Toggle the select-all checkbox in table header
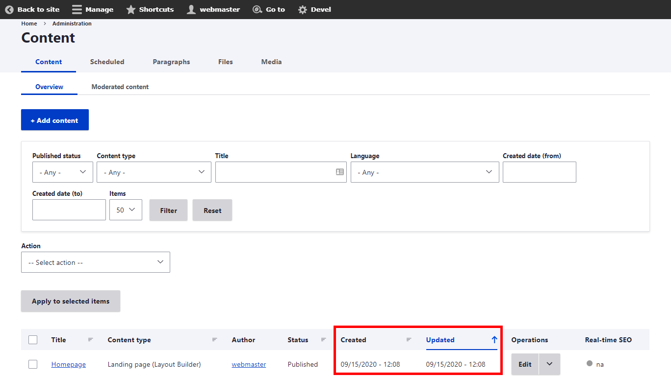Screen dimensions: 671x376 33,340
